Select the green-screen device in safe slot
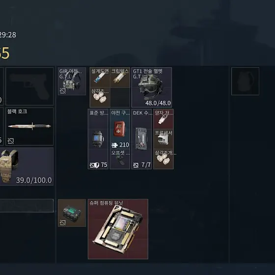The image size is (275, 275). coord(72,213)
